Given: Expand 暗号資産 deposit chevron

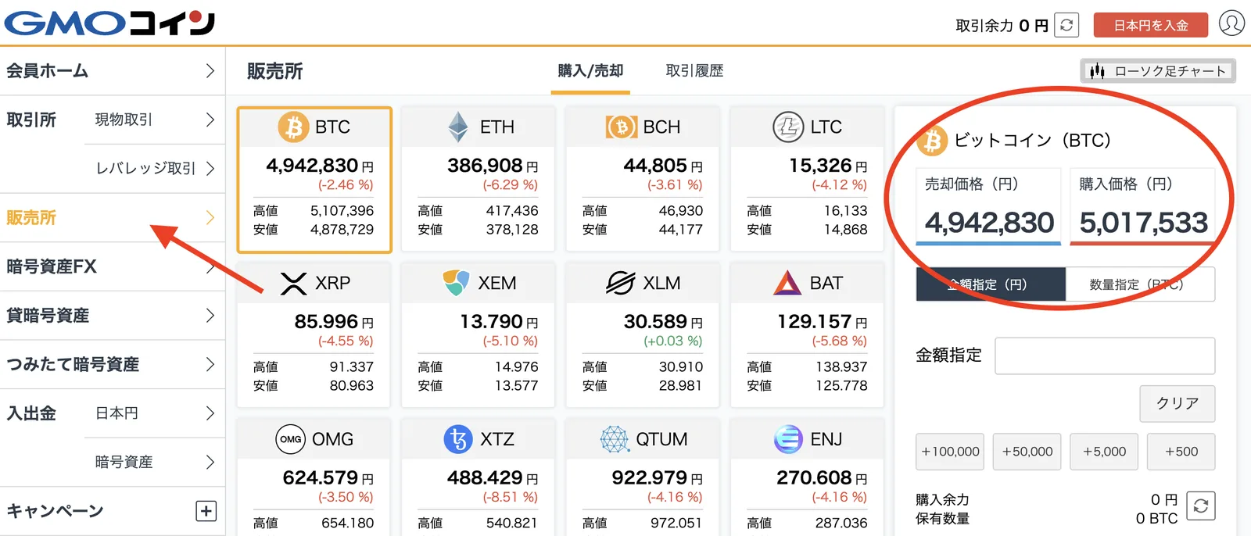Looking at the screenshot, I should (x=210, y=462).
